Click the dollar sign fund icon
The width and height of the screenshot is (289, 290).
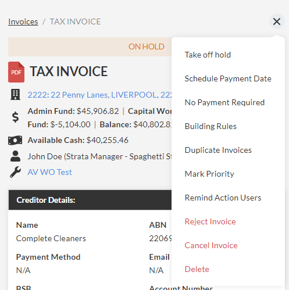(15, 117)
